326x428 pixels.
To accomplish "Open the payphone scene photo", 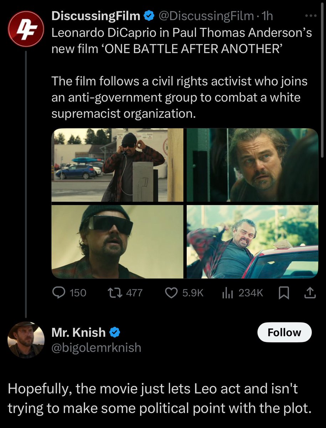I will point(118,165).
